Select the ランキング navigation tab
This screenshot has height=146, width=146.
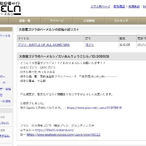[x=121, y=21]
